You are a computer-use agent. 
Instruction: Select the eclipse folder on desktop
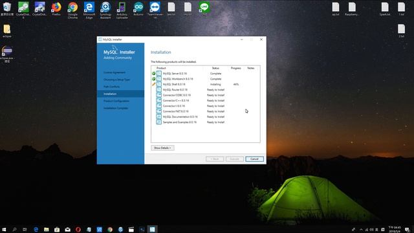point(7,31)
